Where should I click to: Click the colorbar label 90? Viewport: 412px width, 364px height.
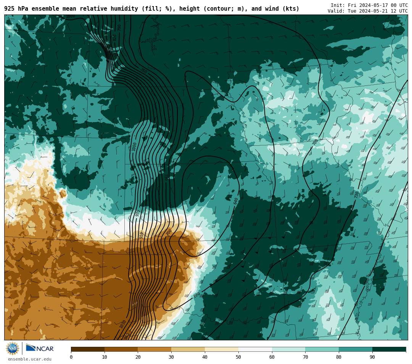372,357
